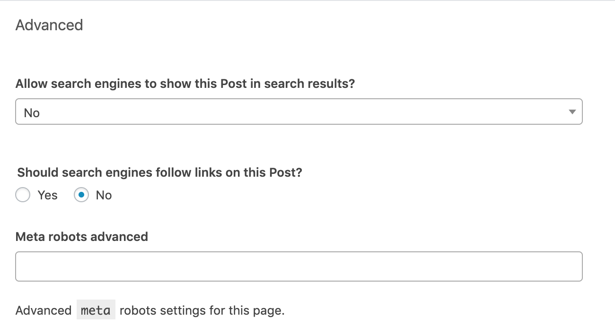
Task: Select the Yes radio button for following links
Action: point(23,195)
